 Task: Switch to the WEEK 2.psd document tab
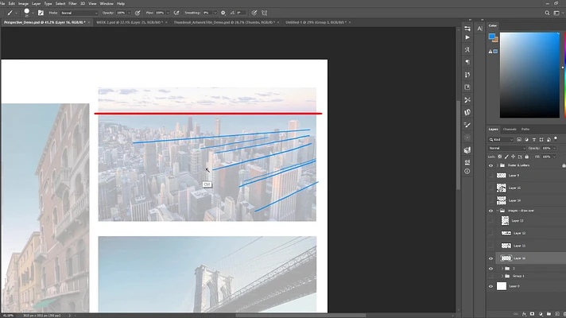130,22
